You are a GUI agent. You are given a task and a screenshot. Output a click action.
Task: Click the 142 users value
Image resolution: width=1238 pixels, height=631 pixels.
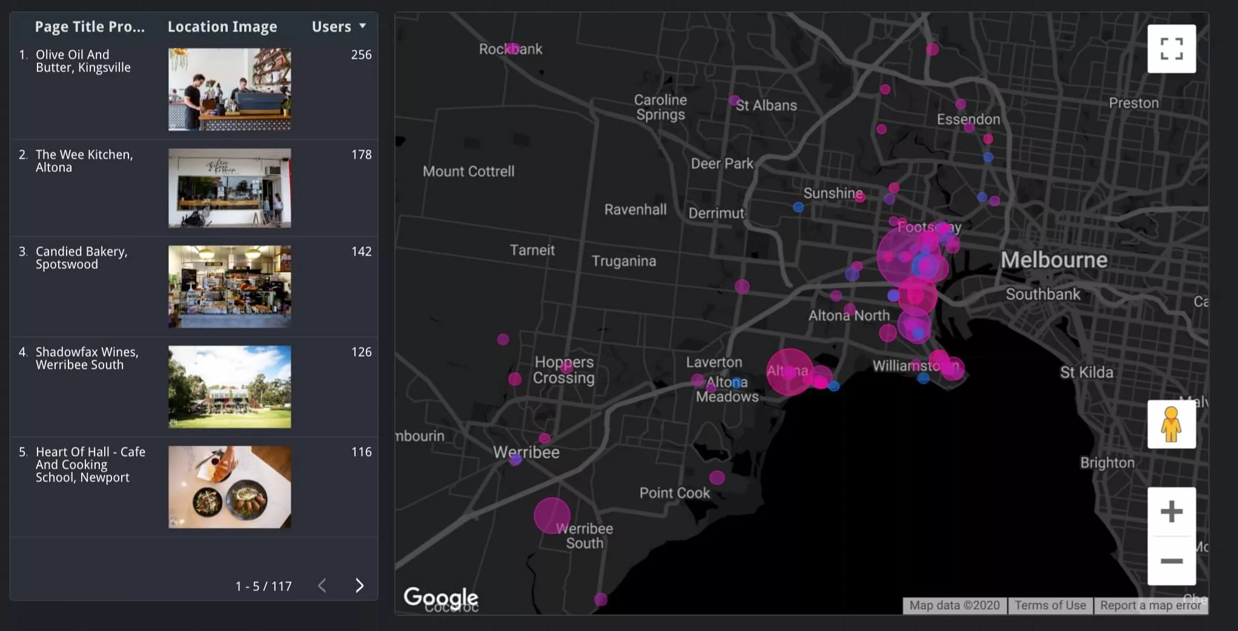coord(361,251)
